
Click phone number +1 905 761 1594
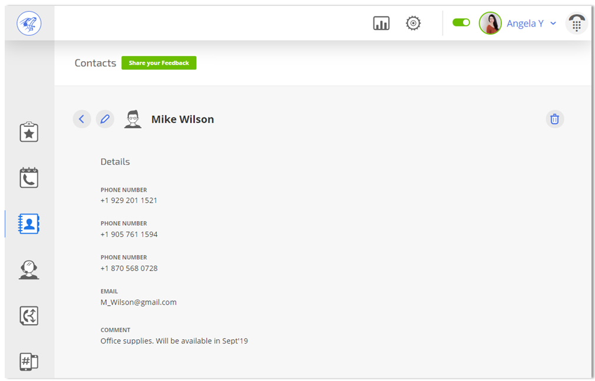(x=129, y=235)
